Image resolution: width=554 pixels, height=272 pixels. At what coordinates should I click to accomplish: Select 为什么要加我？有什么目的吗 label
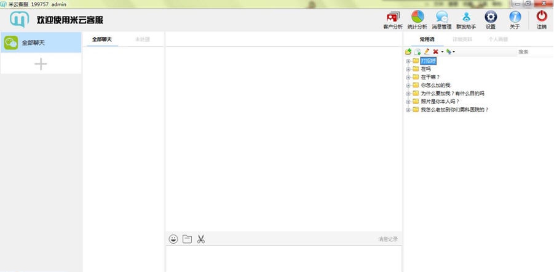(x=453, y=94)
